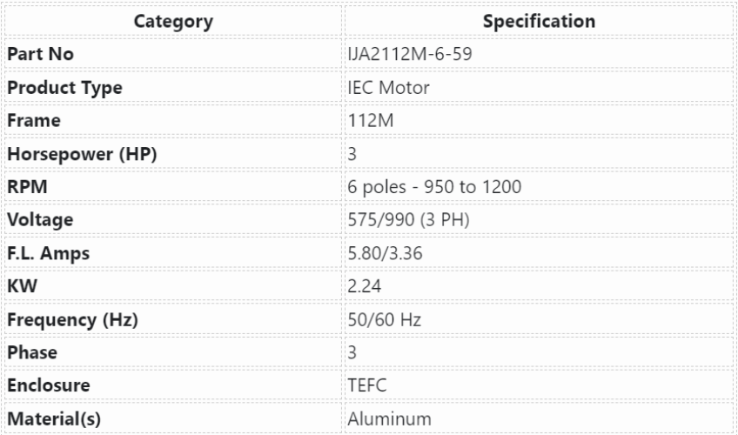Click the Part No row label

pyautogui.click(x=41, y=54)
